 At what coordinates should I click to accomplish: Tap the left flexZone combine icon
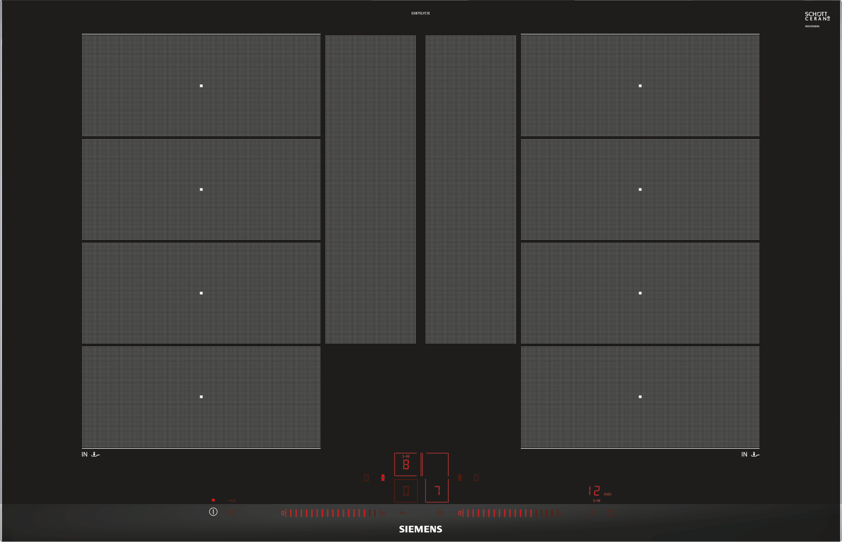click(383, 478)
